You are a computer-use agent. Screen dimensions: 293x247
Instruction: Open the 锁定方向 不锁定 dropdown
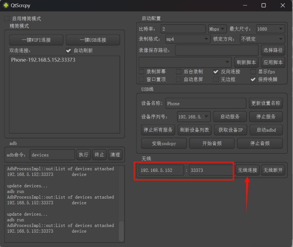[x=262, y=39]
